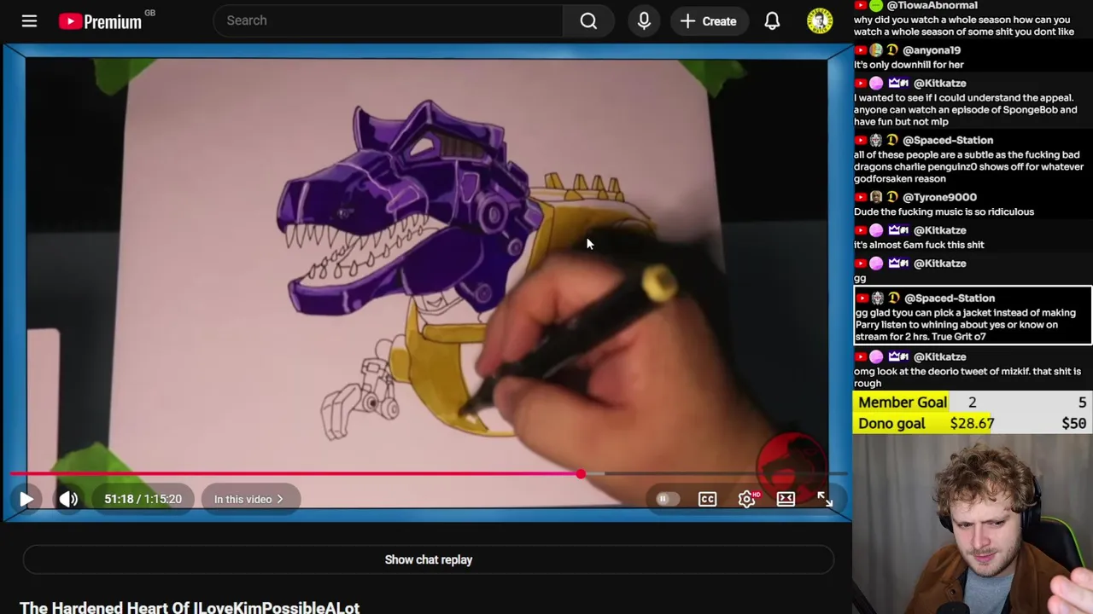Focus the YouTube search field

pyautogui.click(x=389, y=20)
